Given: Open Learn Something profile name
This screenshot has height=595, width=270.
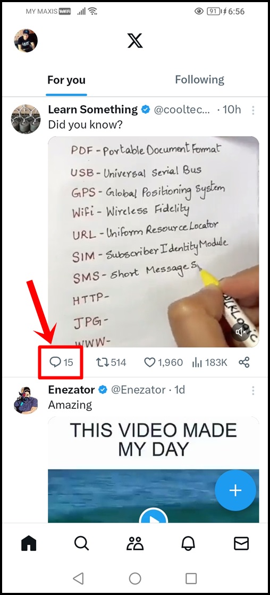Looking at the screenshot, I should coord(93,110).
